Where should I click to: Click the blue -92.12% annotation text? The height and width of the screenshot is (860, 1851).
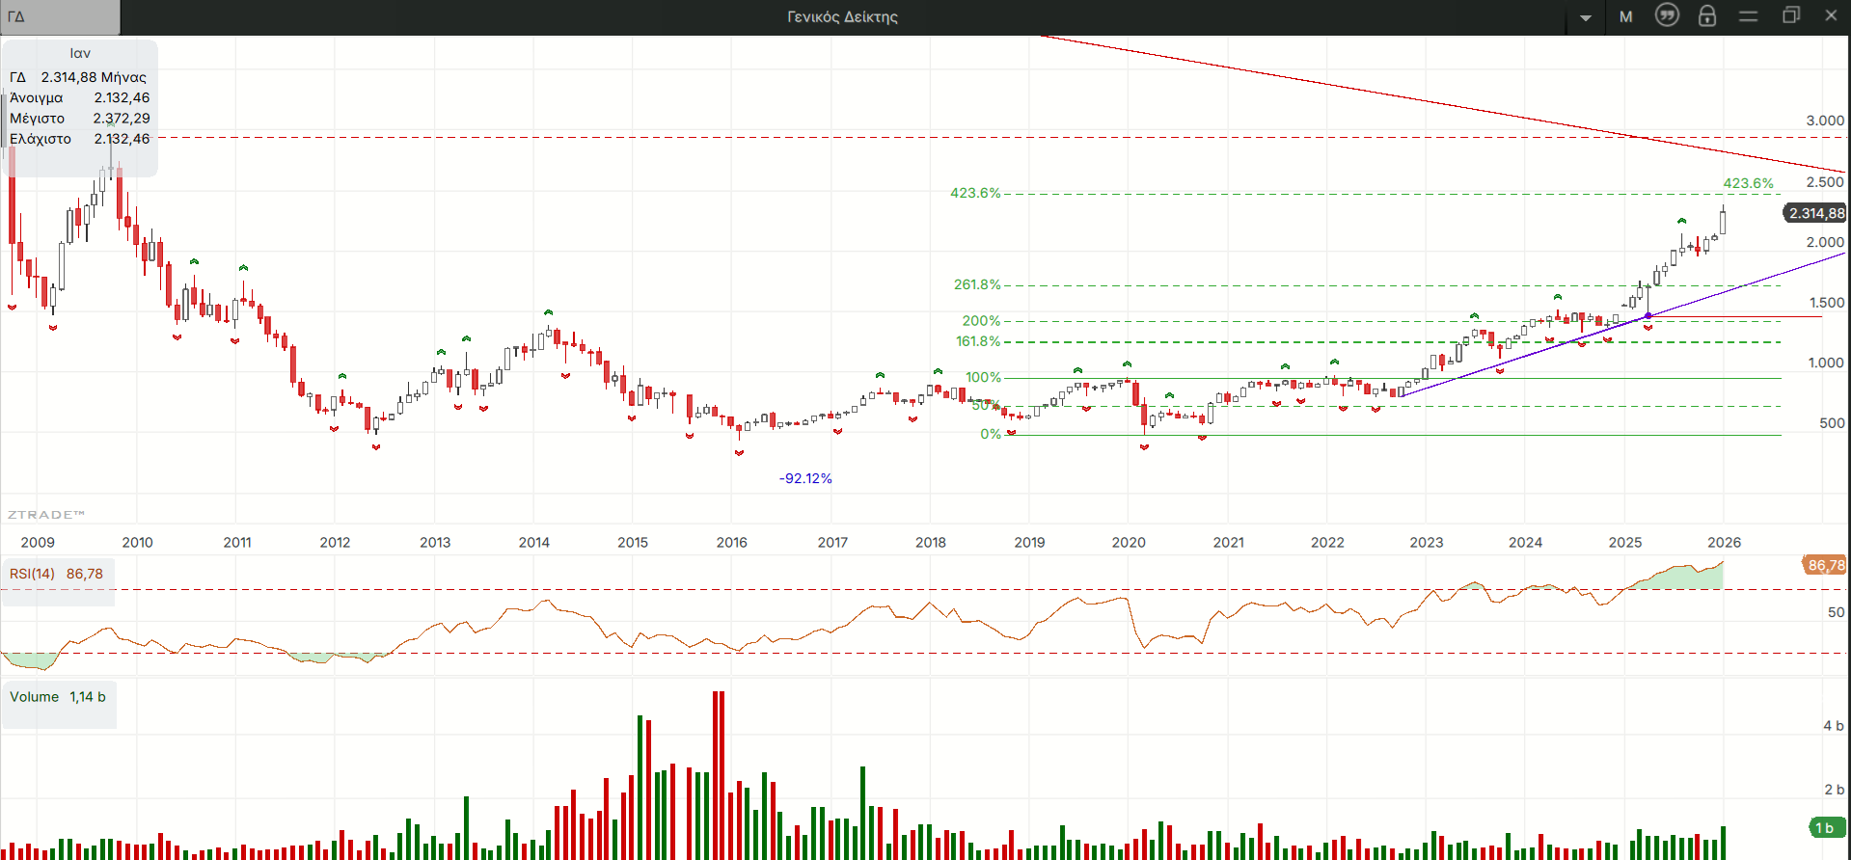[x=805, y=478]
